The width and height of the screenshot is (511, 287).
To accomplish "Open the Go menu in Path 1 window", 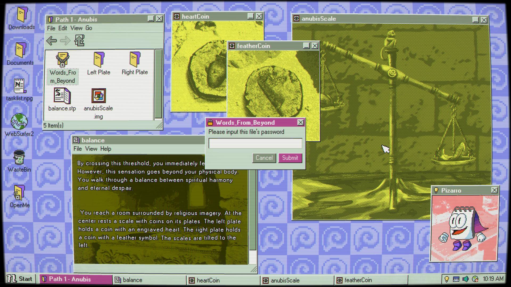I will [x=90, y=28].
